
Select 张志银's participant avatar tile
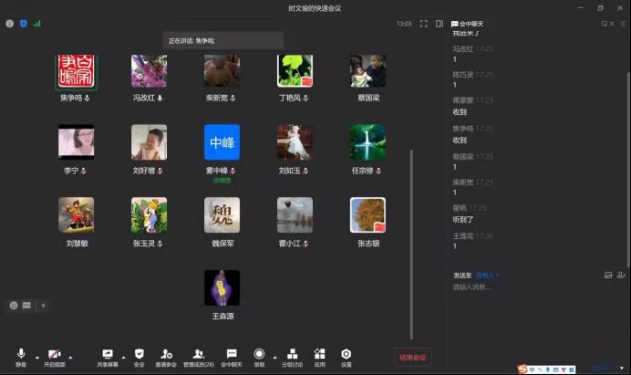point(367,215)
